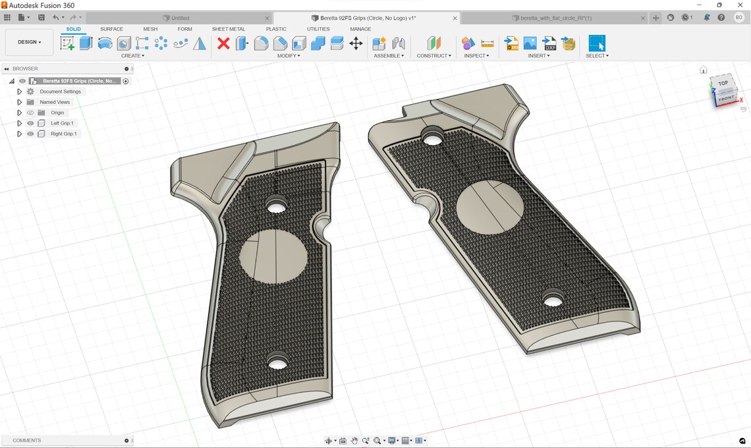This screenshot has height=448, width=751.
Task: Open the Measure tool in Inspect
Action: [x=486, y=42]
